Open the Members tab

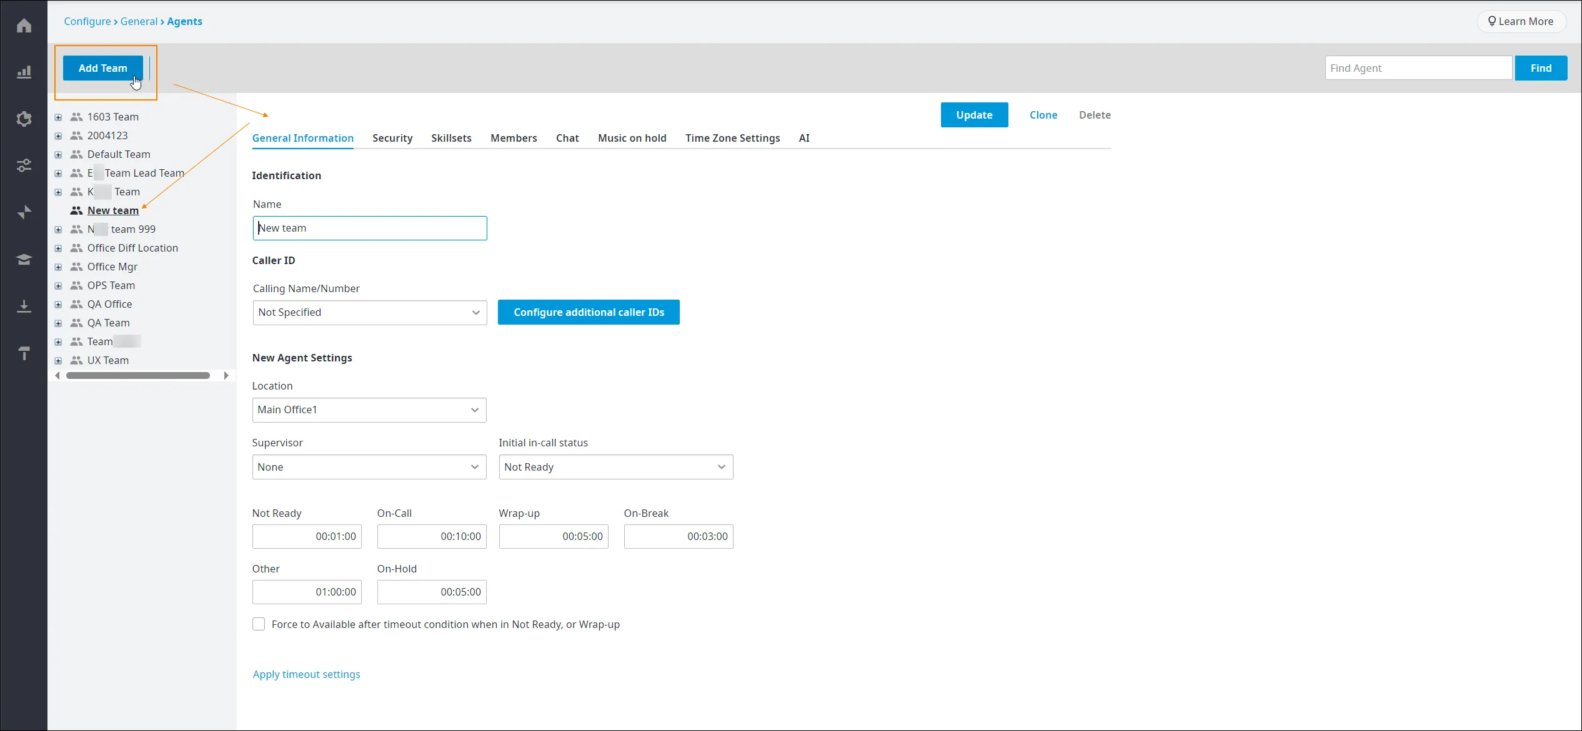(514, 138)
